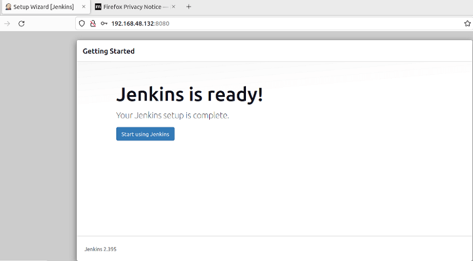473x261 pixels.
Task: Click the Getting Started heading
Action: click(x=108, y=51)
